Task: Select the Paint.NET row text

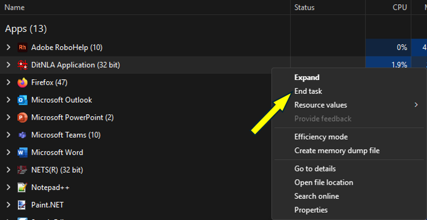Action: point(47,205)
